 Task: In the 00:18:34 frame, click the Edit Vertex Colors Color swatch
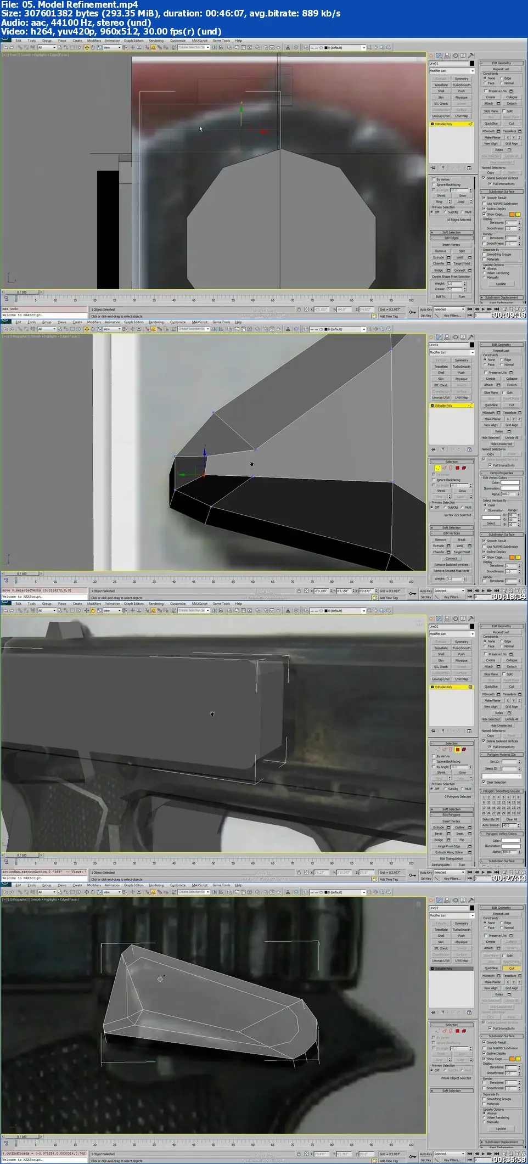click(x=510, y=483)
